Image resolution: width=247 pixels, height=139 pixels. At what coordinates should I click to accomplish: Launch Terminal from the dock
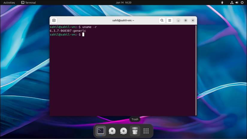pos(101,131)
